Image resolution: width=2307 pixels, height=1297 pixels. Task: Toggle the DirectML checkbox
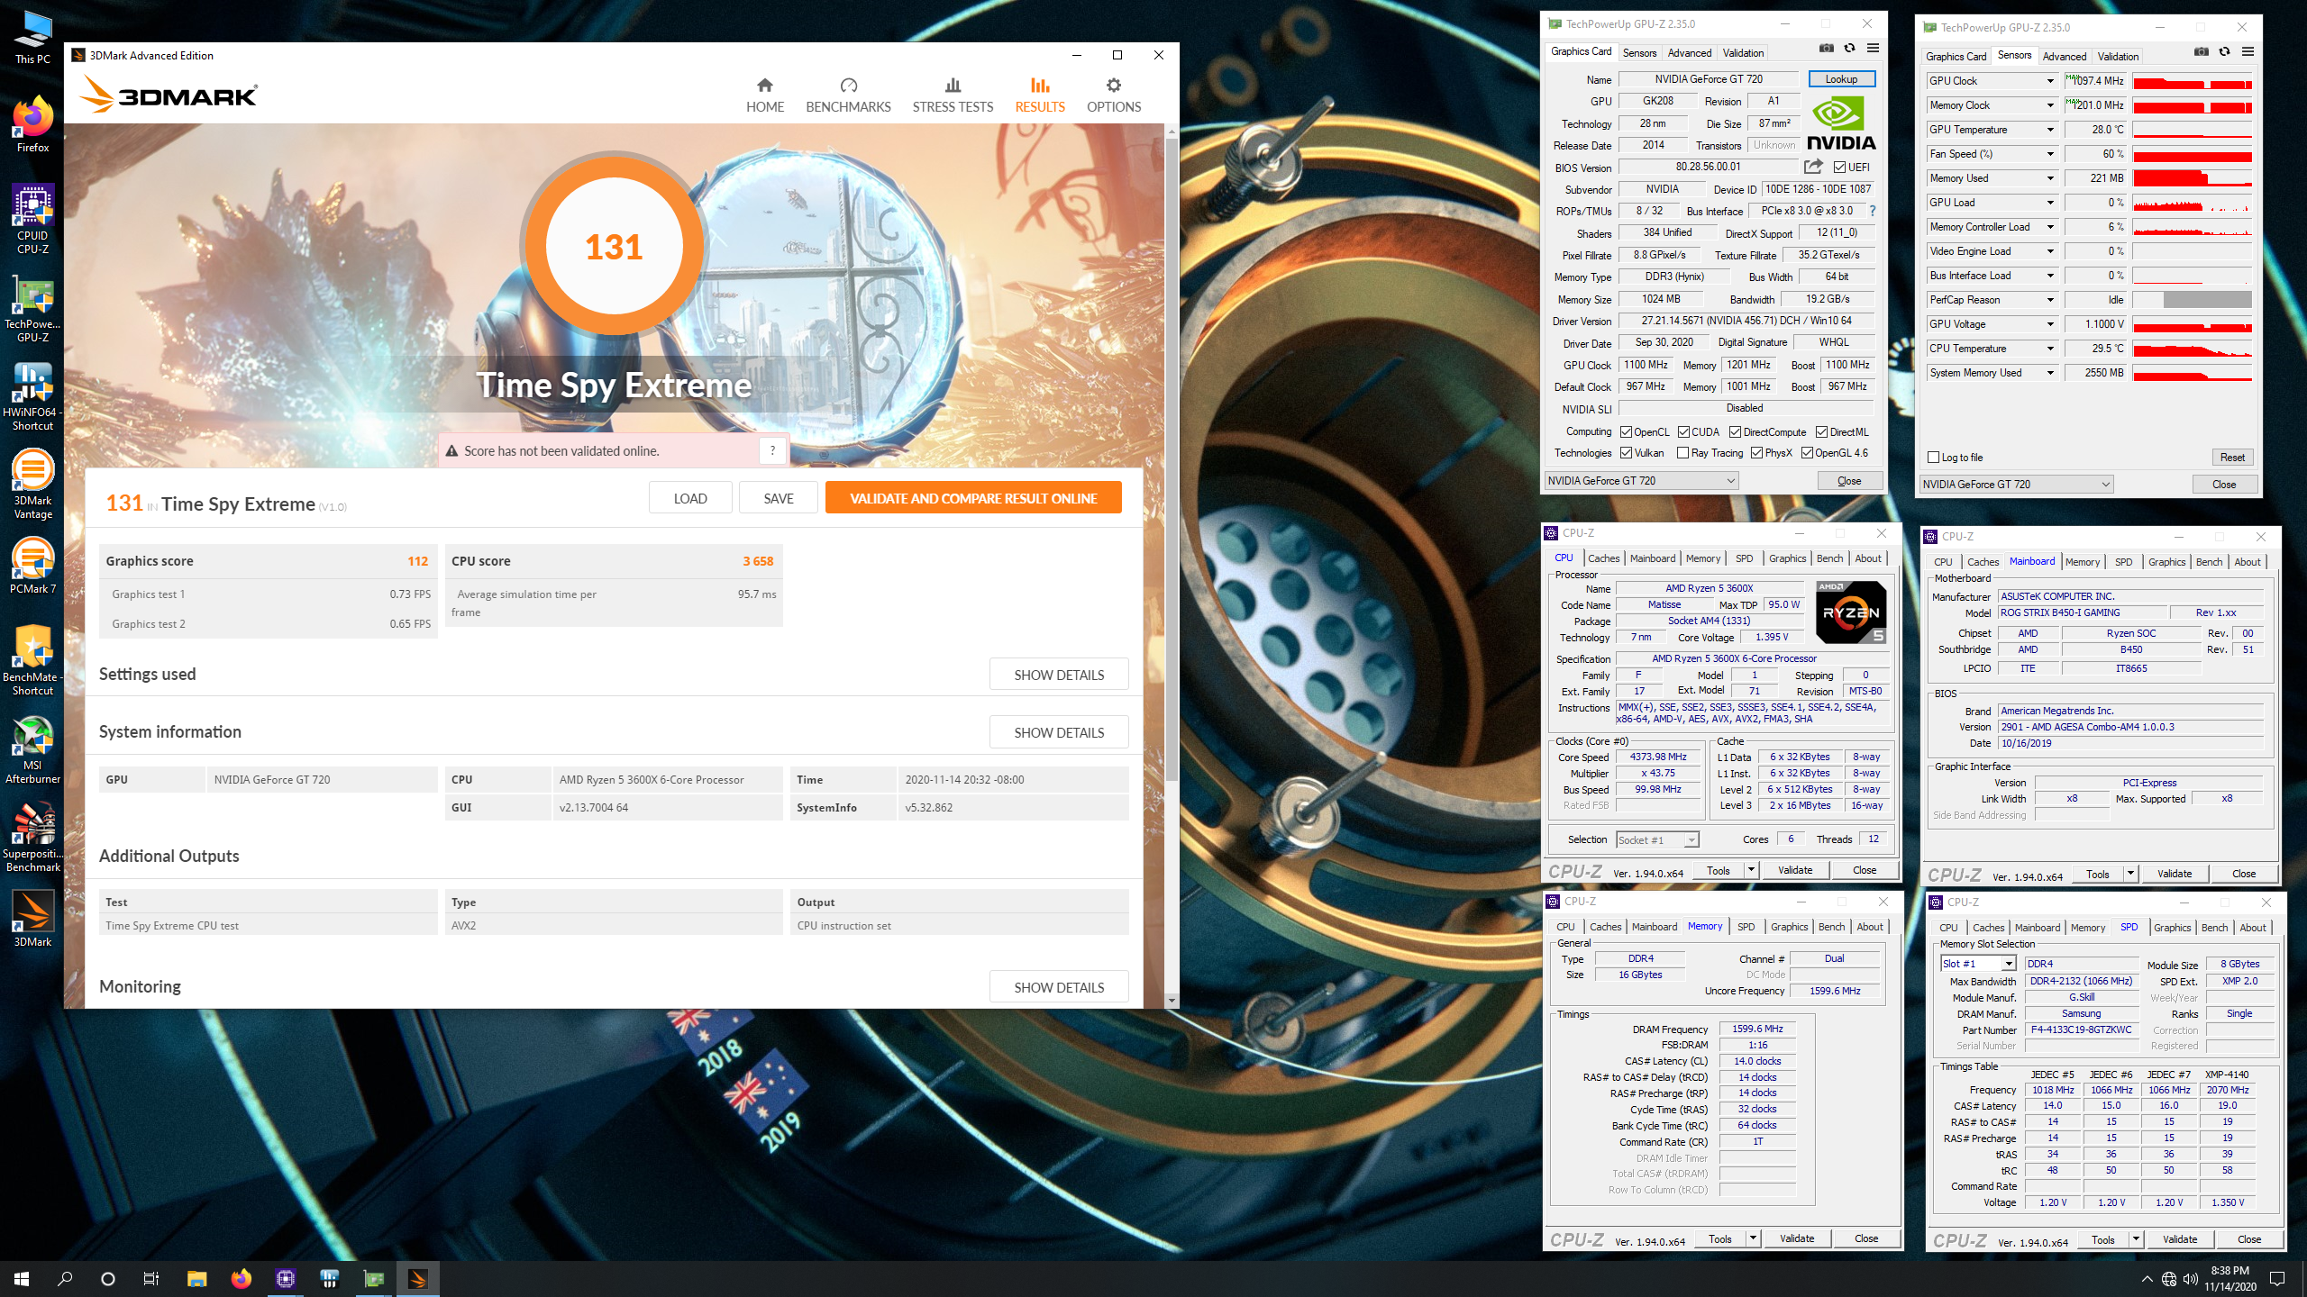point(1821,432)
